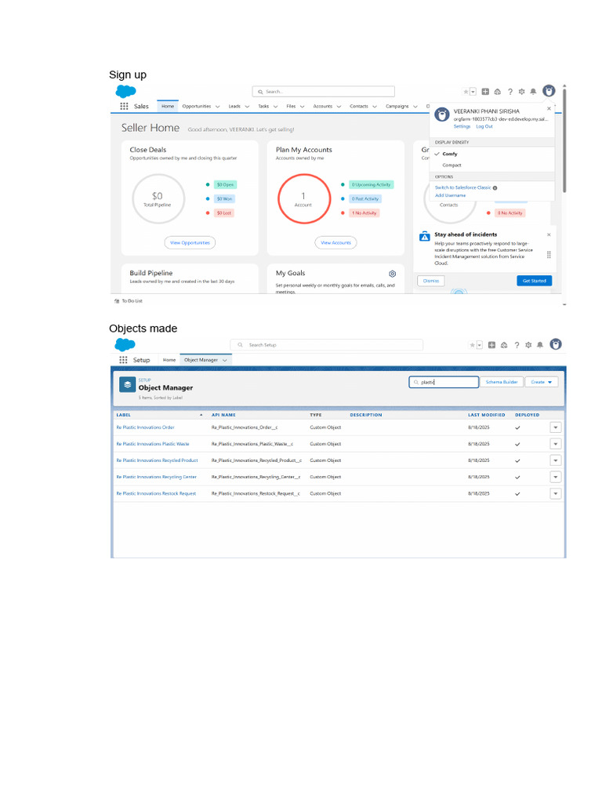This screenshot has height=803, width=602.
Task: Open setup gear in the Sales app header
Action: point(521,92)
